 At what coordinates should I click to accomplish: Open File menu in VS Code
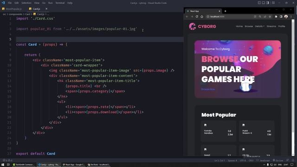coord(10,3)
